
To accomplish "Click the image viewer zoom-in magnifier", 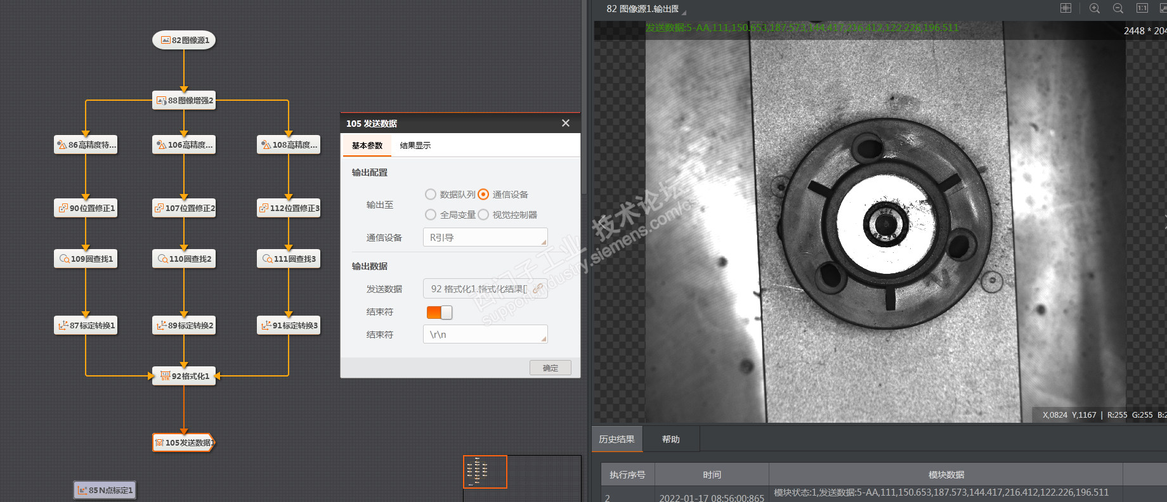I will click(x=1095, y=8).
